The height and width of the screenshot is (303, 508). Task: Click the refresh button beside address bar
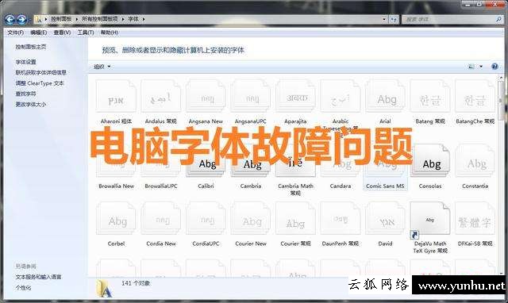[394, 19]
